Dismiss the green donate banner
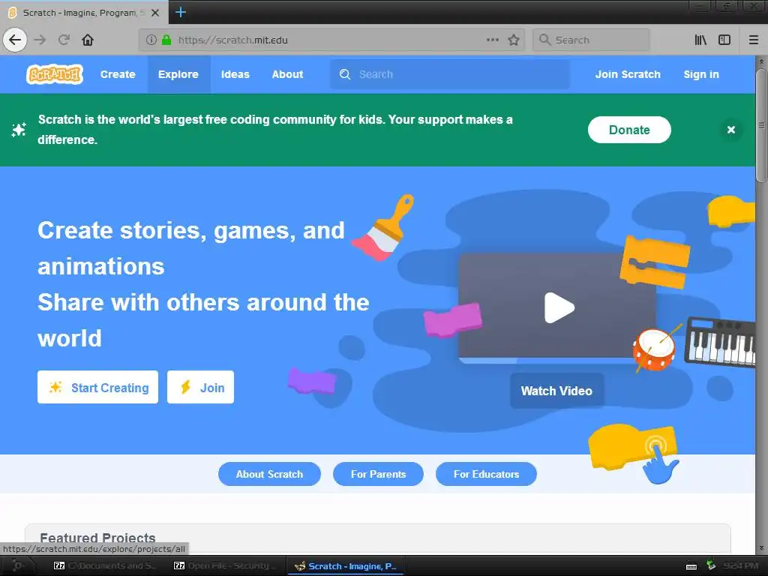 730,130
